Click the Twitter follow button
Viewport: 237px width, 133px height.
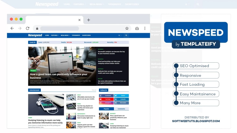tap(121, 95)
